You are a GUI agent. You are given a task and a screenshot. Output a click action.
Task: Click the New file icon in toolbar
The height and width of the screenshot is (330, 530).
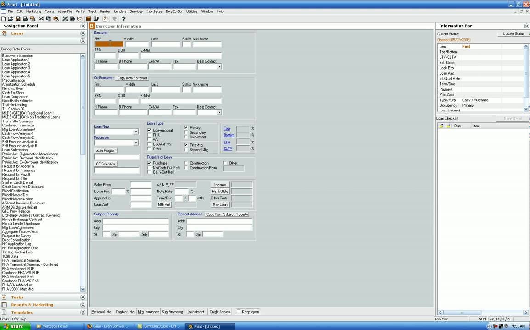[3, 19]
